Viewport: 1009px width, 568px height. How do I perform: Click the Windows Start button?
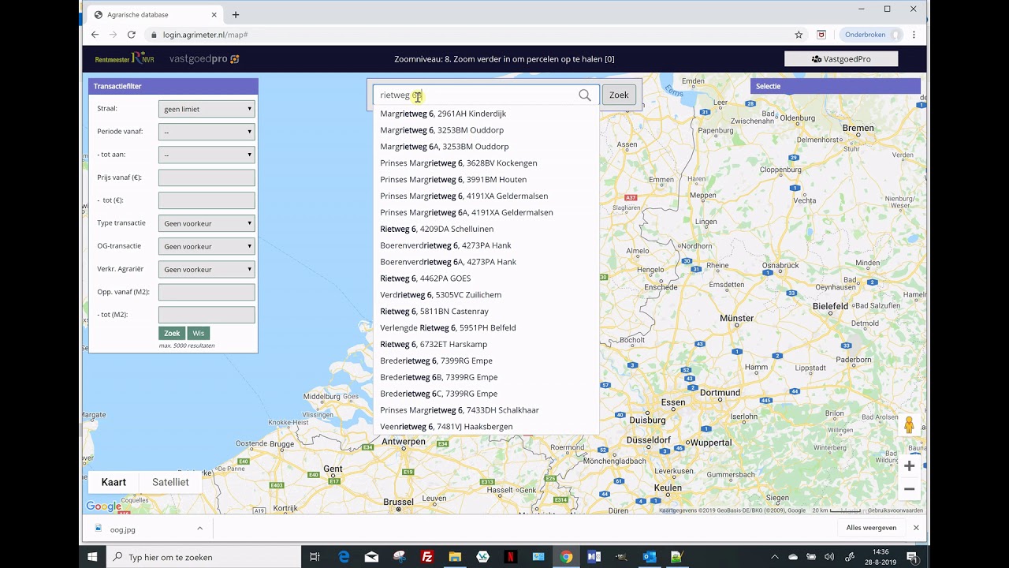(92, 557)
